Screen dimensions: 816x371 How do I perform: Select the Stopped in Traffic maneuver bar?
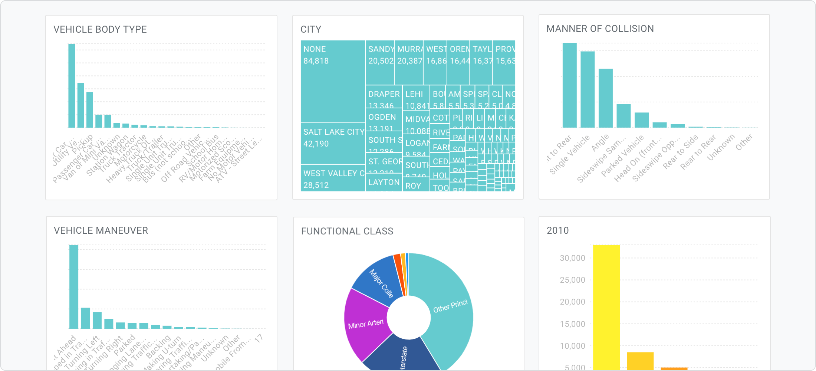coord(85,318)
